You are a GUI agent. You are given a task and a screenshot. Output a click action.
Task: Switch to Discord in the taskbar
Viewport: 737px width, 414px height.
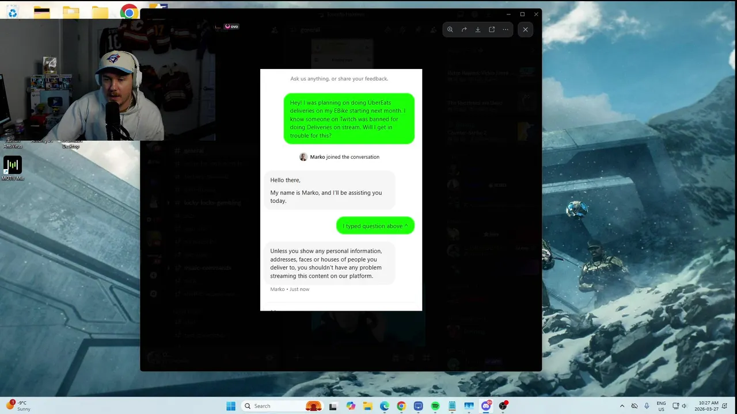(486, 406)
